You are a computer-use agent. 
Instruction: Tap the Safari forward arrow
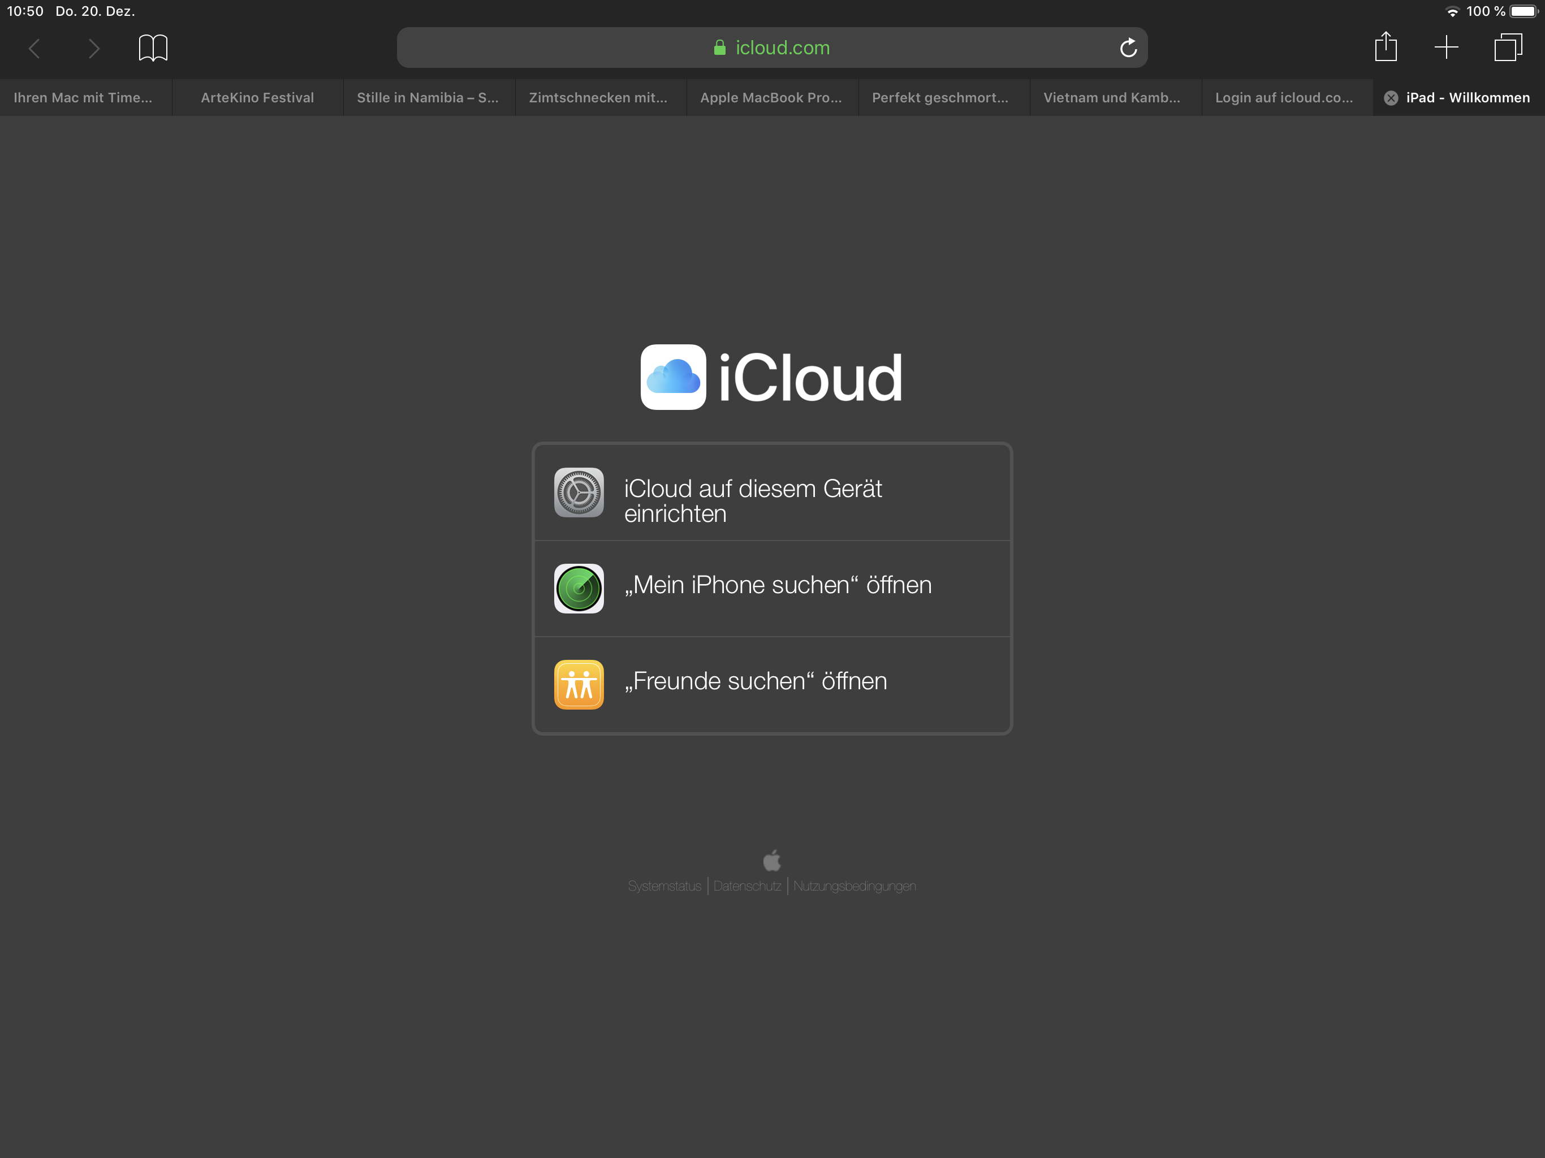[94, 48]
